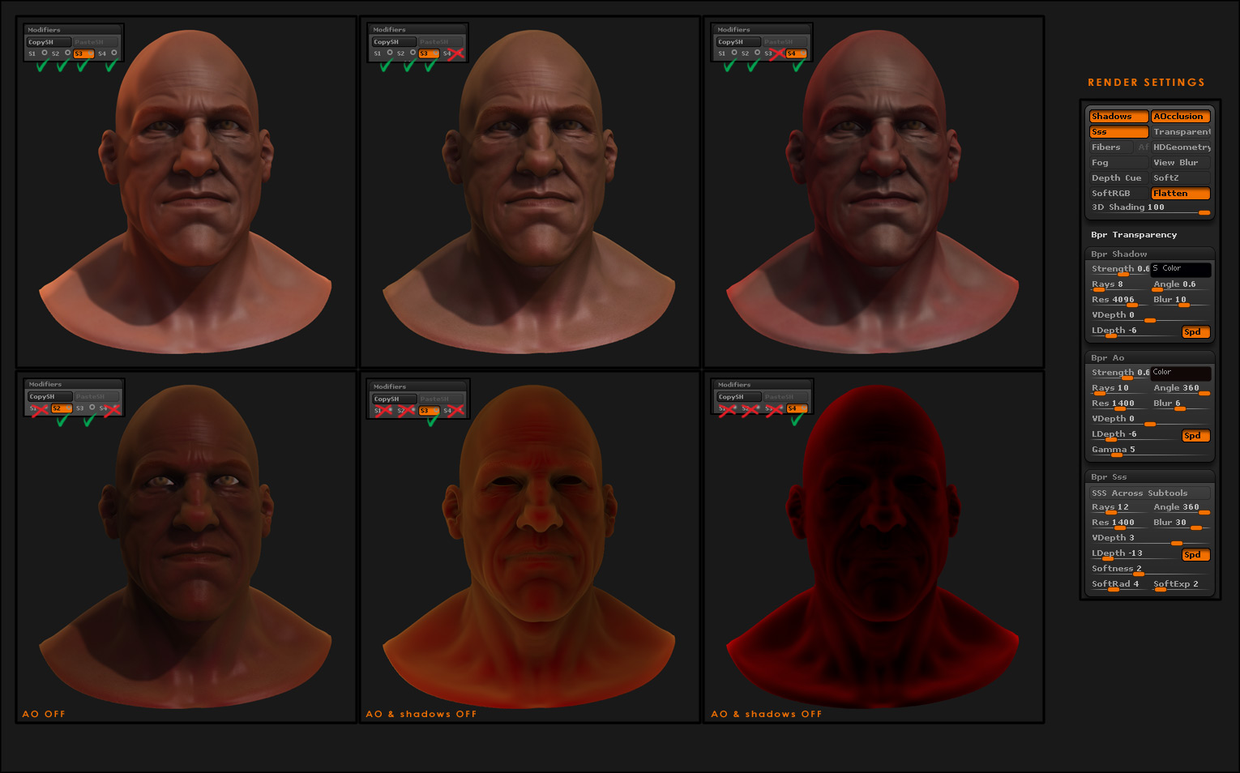Enable SoftRGB option

coord(1118,194)
